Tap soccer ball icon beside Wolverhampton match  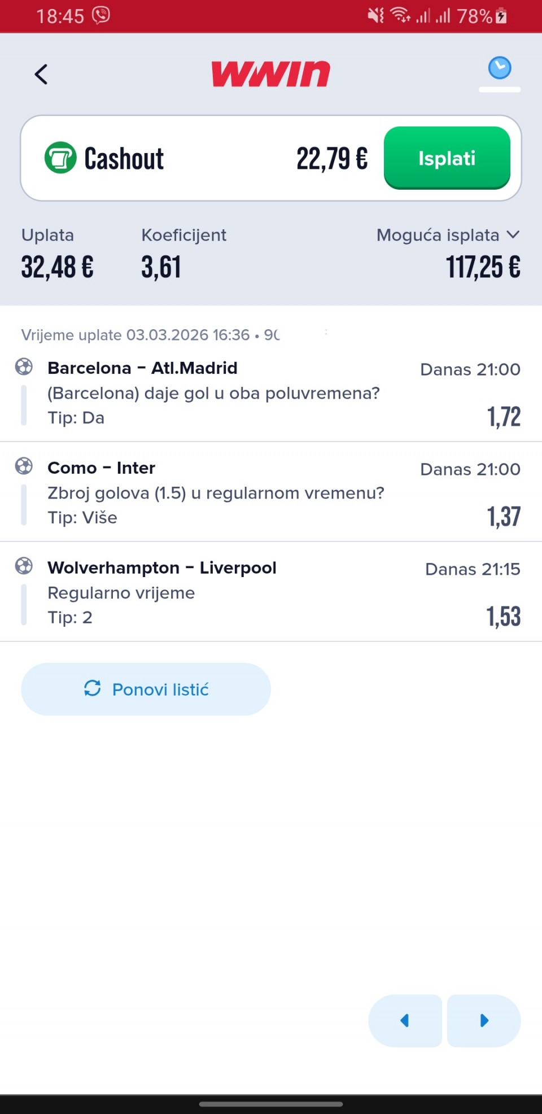24,566
